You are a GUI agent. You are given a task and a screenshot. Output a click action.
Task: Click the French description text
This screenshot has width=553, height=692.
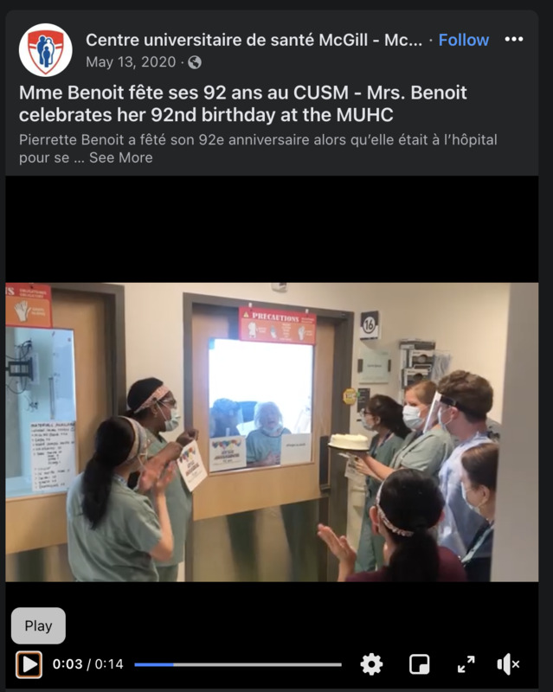pyautogui.click(x=258, y=149)
